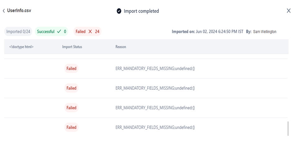The height and width of the screenshot is (141, 294).
Task: Select the first row's ERR_MANDATORY_FIELDS_MISSING reason
Action: click(155, 69)
